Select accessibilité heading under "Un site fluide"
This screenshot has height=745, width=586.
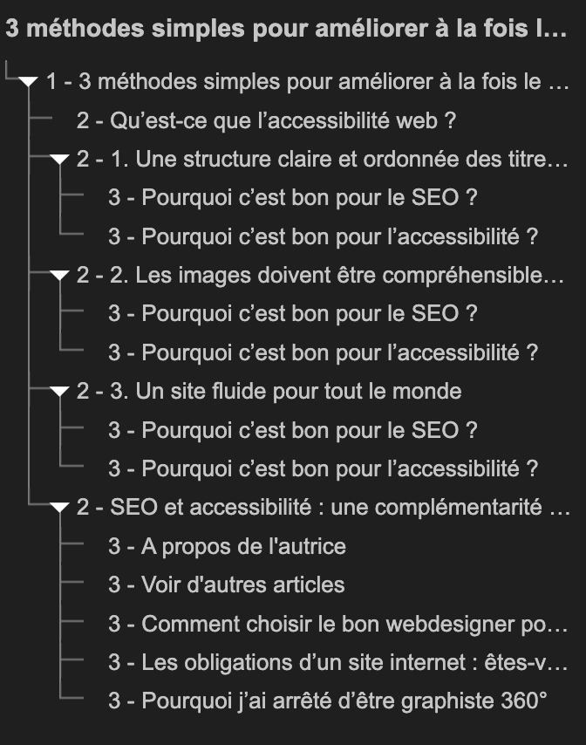click(x=323, y=468)
